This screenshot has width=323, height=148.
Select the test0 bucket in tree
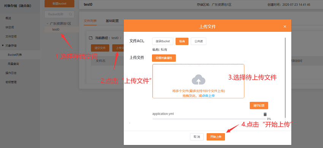[56, 30]
